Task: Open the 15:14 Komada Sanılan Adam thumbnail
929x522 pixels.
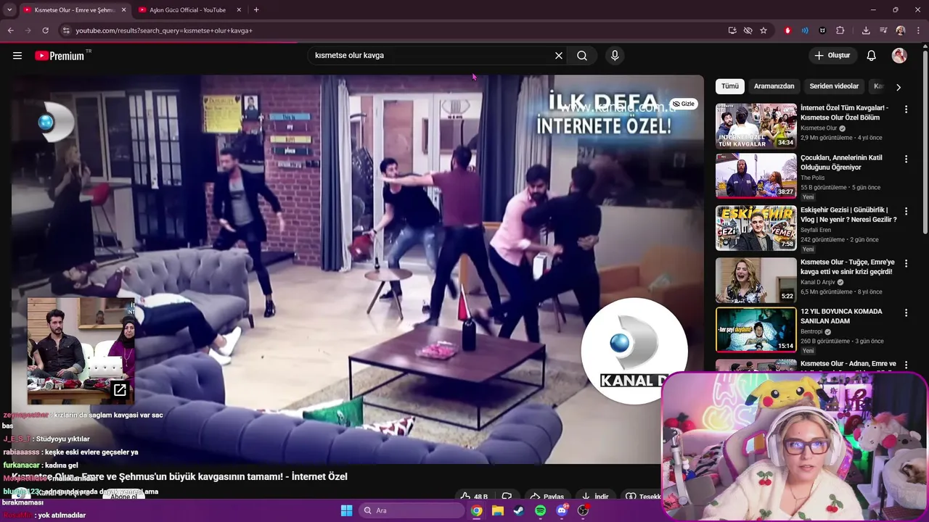Action: tap(756, 329)
